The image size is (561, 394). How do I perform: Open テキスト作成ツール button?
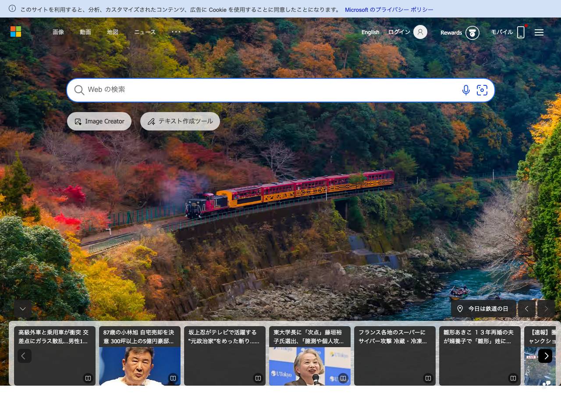(180, 121)
